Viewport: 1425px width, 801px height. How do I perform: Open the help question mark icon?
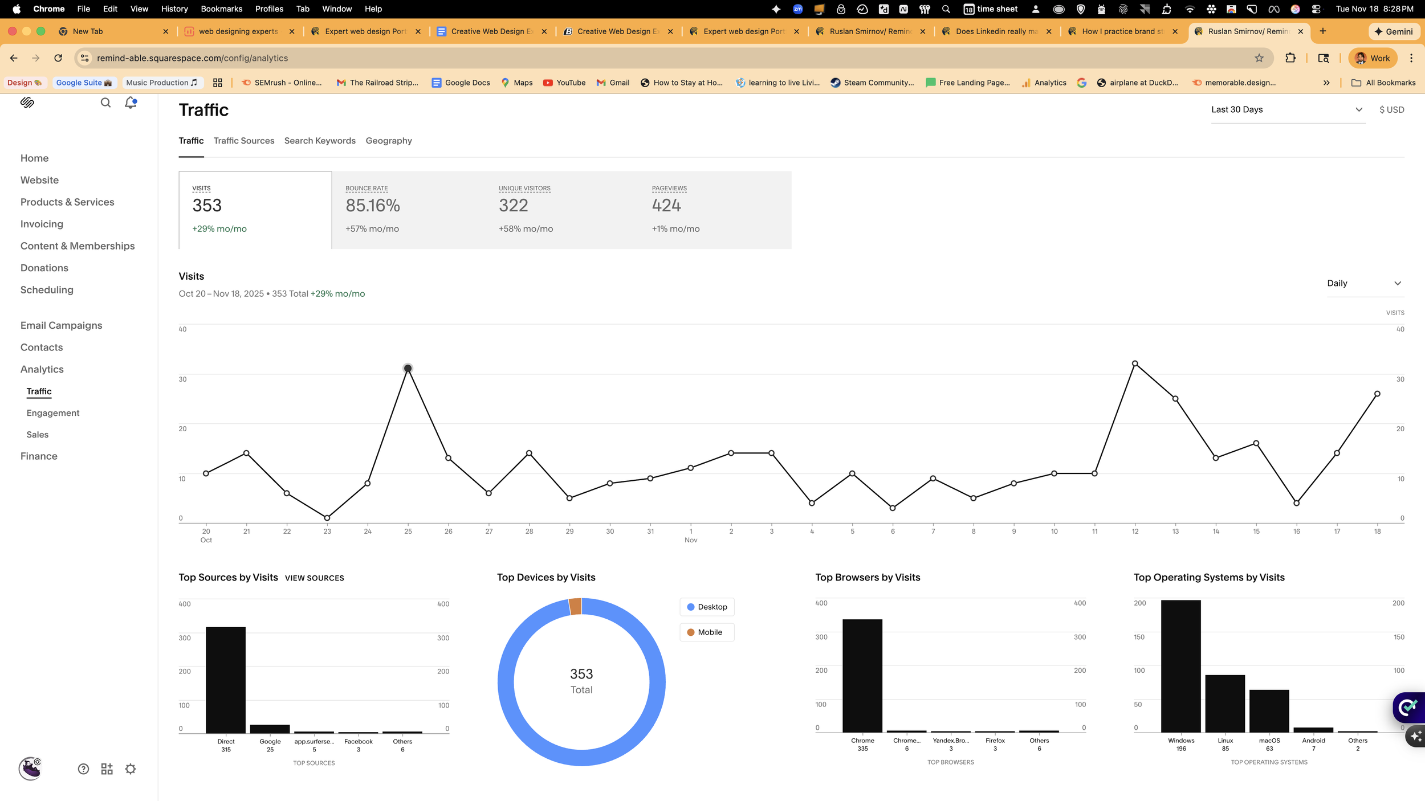pyautogui.click(x=83, y=769)
